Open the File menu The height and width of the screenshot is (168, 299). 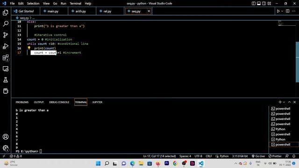pyautogui.click(x=12, y=3)
